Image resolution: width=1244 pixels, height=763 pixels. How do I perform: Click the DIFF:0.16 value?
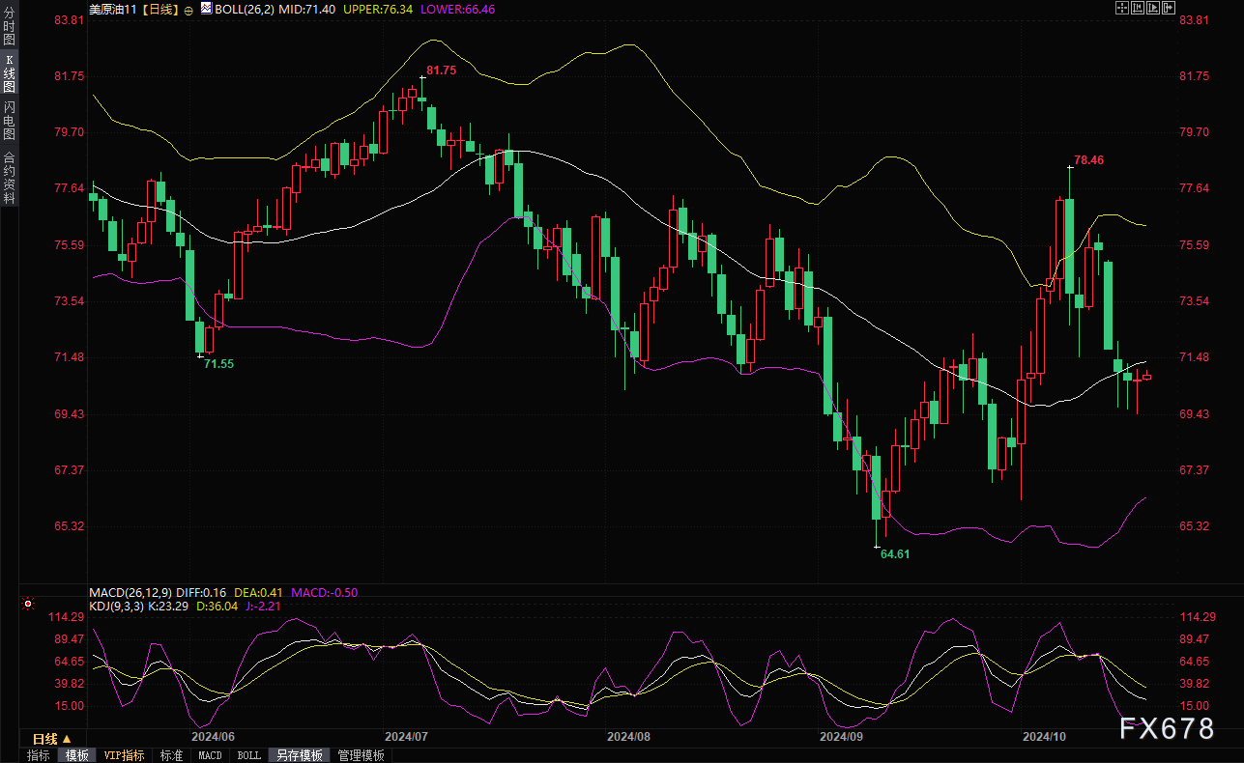tap(201, 592)
